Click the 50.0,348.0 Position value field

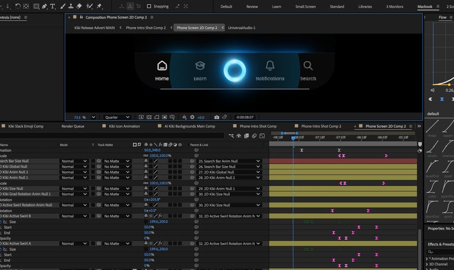153,150
